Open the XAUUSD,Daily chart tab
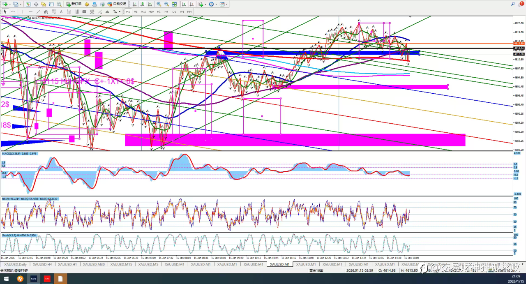526x284 pixels. (16, 264)
